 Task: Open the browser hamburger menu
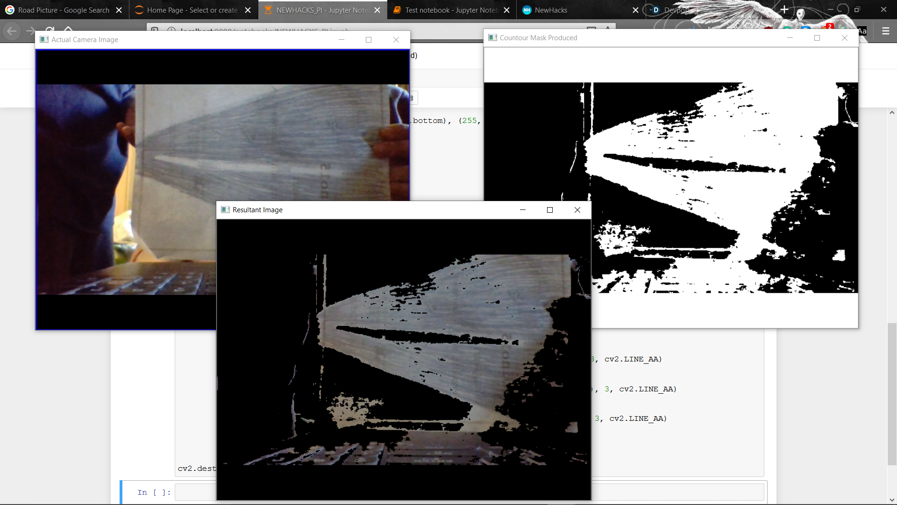coord(885,31)
